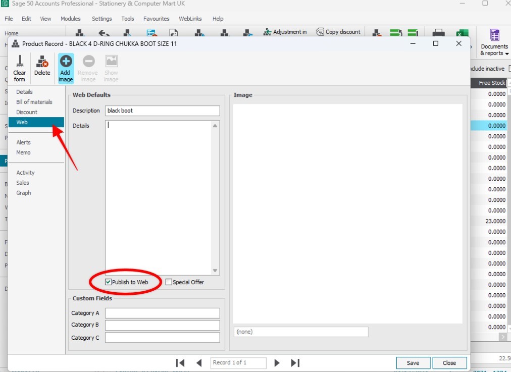Click the highlighted 0.0000 free stock row
Image resolution: width=511 pixels, height=372 pixels.
(x=489, y=125)
